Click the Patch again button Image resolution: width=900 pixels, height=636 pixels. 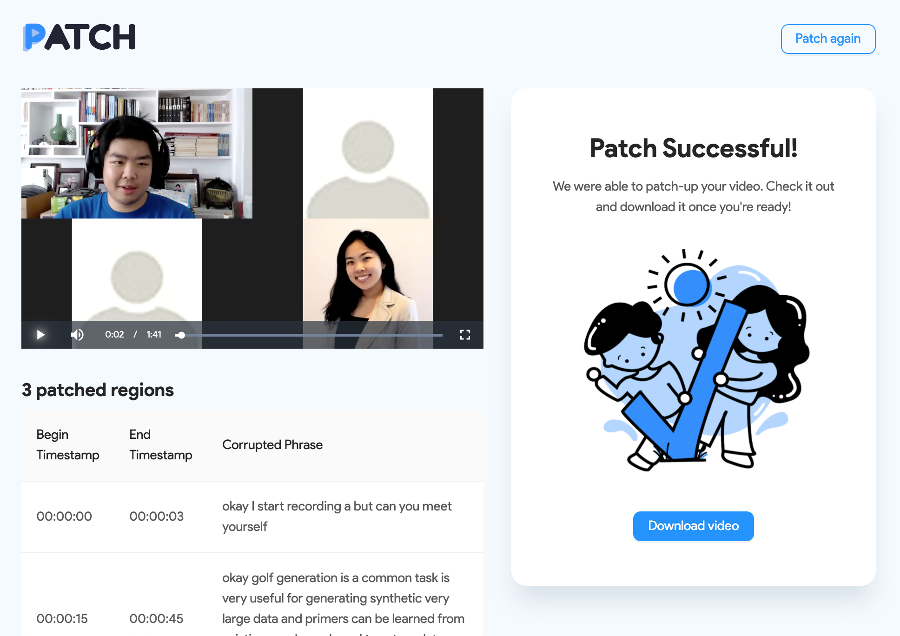(x=827, y=39)
